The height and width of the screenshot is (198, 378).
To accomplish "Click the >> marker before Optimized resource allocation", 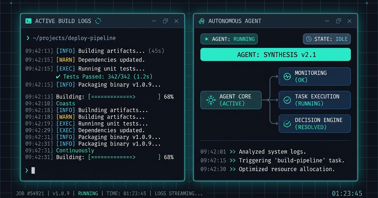I will pos(232,169).
